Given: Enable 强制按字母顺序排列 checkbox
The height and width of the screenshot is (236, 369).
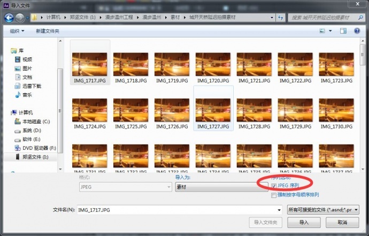Looking at the screenshot, I should pyautogui.click(x=274, y=195).
